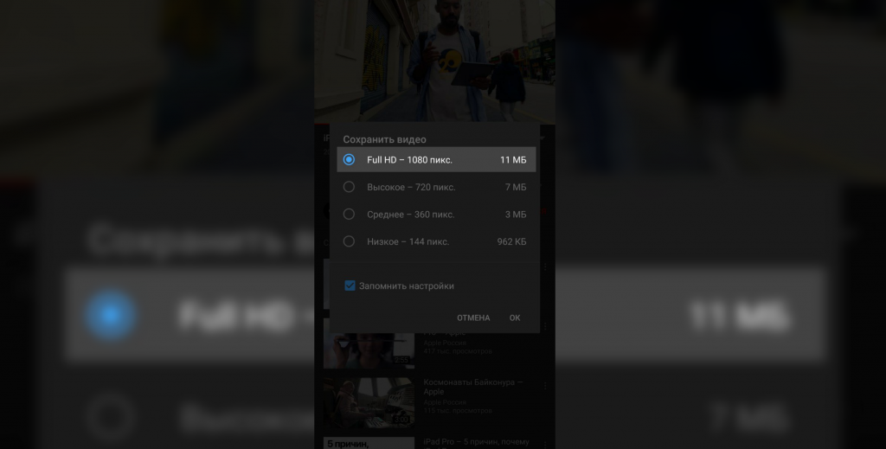Viewport: 886px width, 449px height.
Task: Click the 962 КБ file size text
Action: pos(511,241)
